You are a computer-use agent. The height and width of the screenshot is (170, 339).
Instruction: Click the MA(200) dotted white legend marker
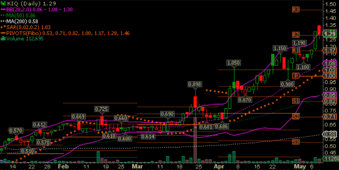pos(4,22)
